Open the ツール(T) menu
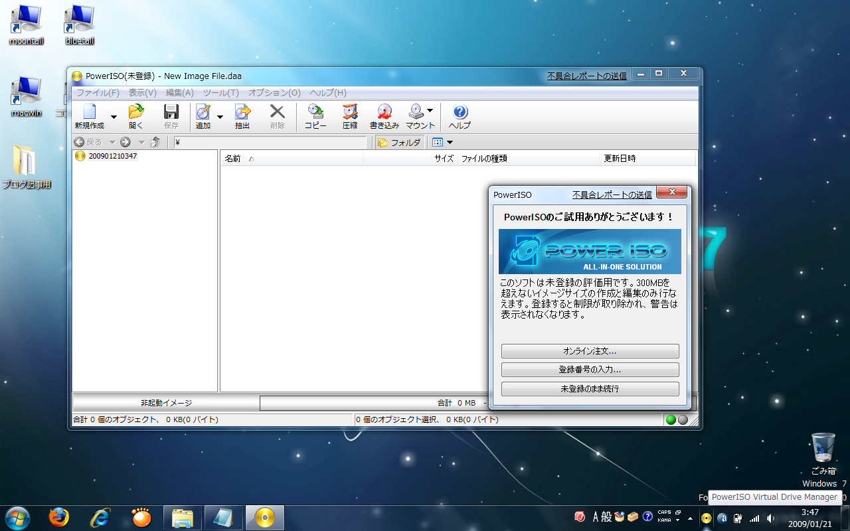The height and width of the screenshot is (531, 850). (221, 93)
